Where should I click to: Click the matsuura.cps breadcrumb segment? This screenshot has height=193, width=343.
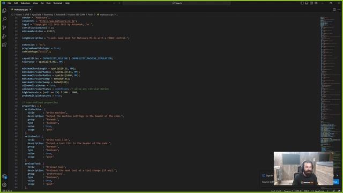tap(107, 14)
